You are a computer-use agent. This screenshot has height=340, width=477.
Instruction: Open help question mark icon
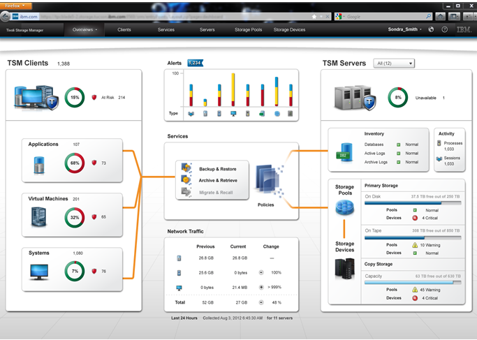444,29
